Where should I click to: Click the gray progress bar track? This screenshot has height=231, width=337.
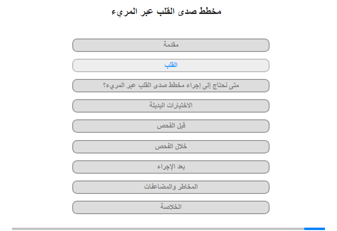click(158, 229)
